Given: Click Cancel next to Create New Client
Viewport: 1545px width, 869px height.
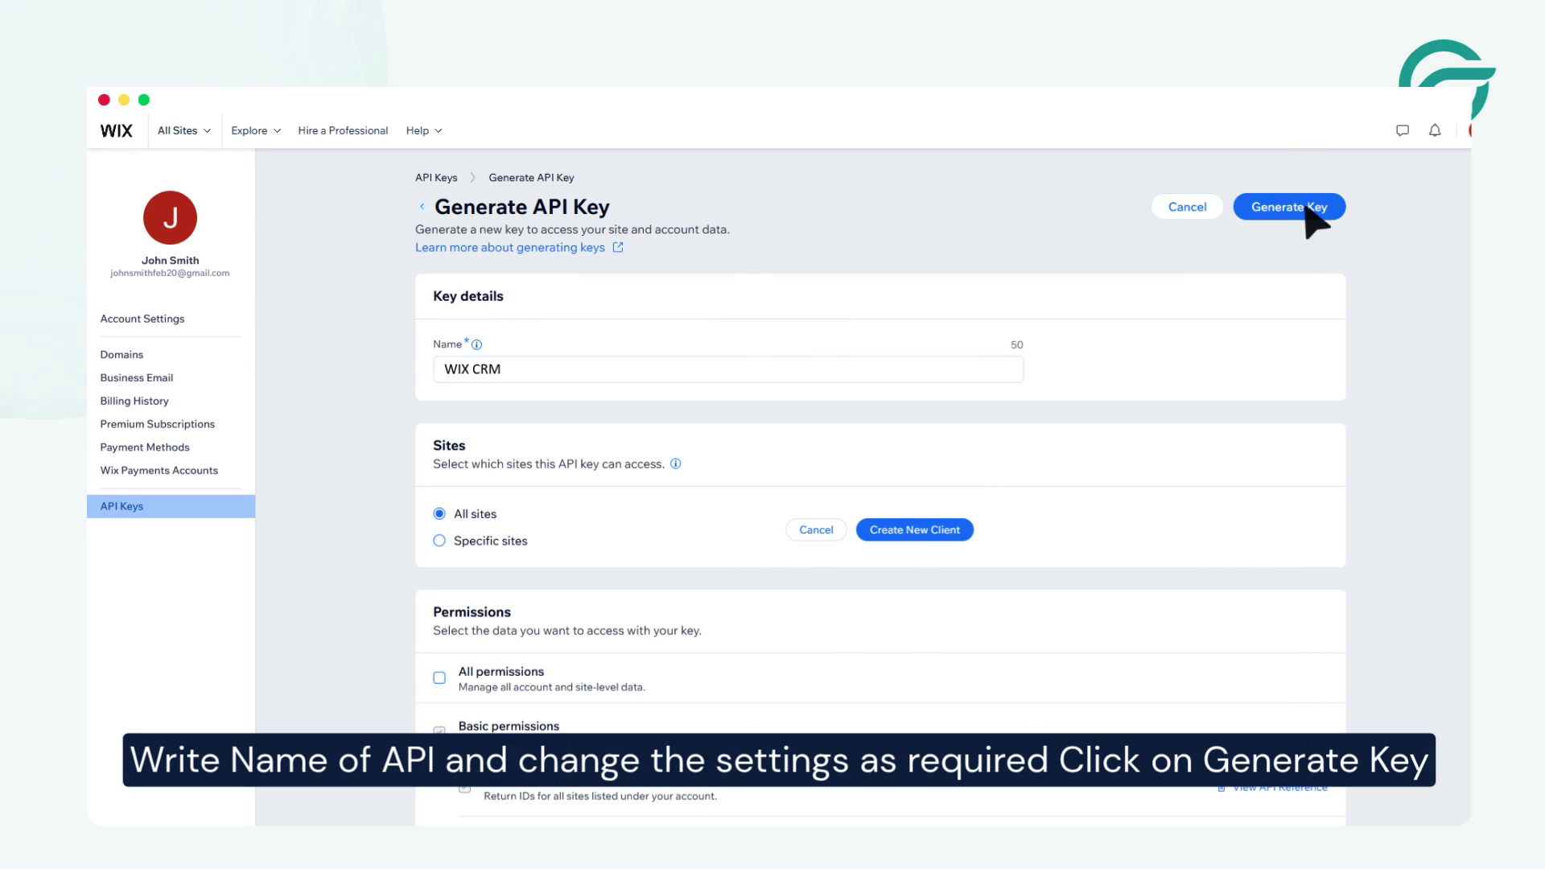Looking at the screenshot, I should pos(816,529).
